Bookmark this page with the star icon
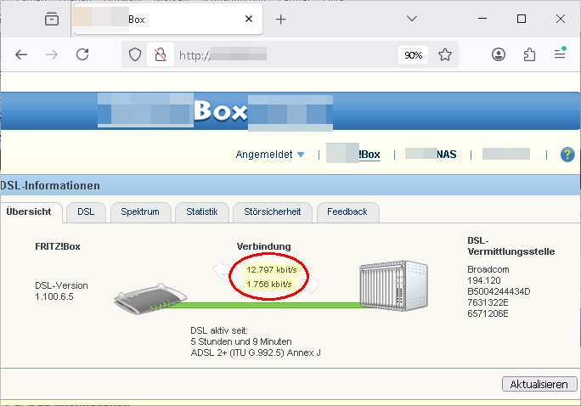581x406 pixels. click(x=445, y=54)
